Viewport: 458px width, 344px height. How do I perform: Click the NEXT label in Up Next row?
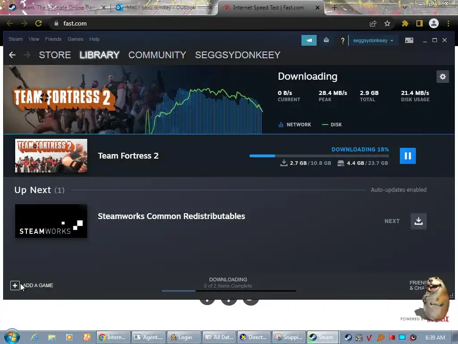[392, 221]
